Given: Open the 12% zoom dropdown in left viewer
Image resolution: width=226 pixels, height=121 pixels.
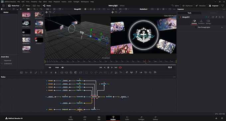Looking at the screenshot, I should tap(48, 9).
